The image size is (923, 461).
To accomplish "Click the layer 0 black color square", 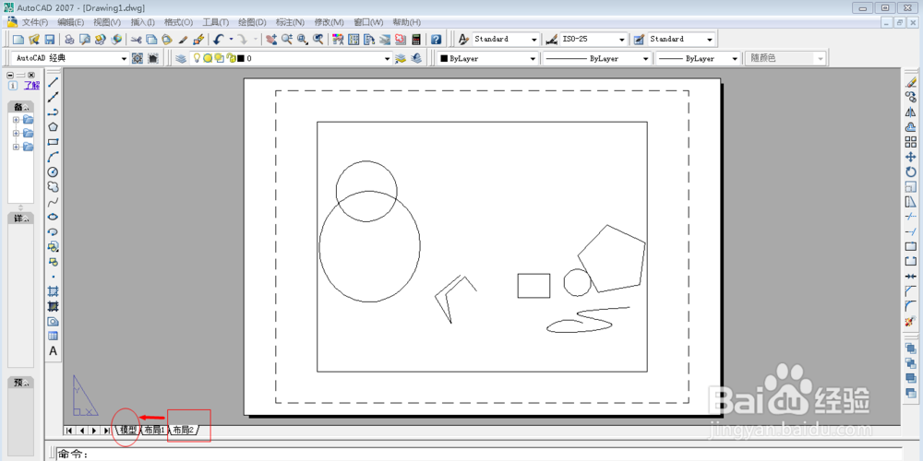I will [x=241, y=59].
